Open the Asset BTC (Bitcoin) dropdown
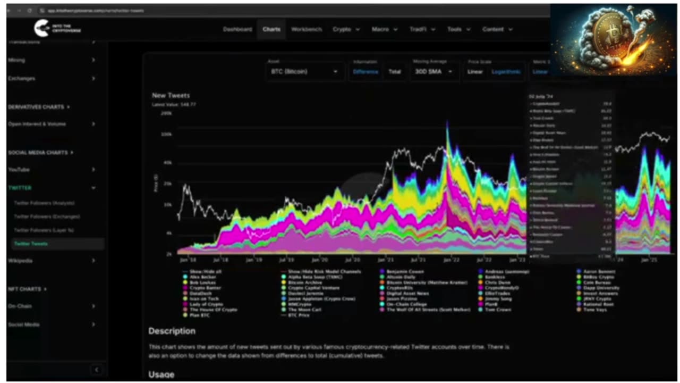Image resolution: width=680 pixels, height=383 pixels. point(304,71)
